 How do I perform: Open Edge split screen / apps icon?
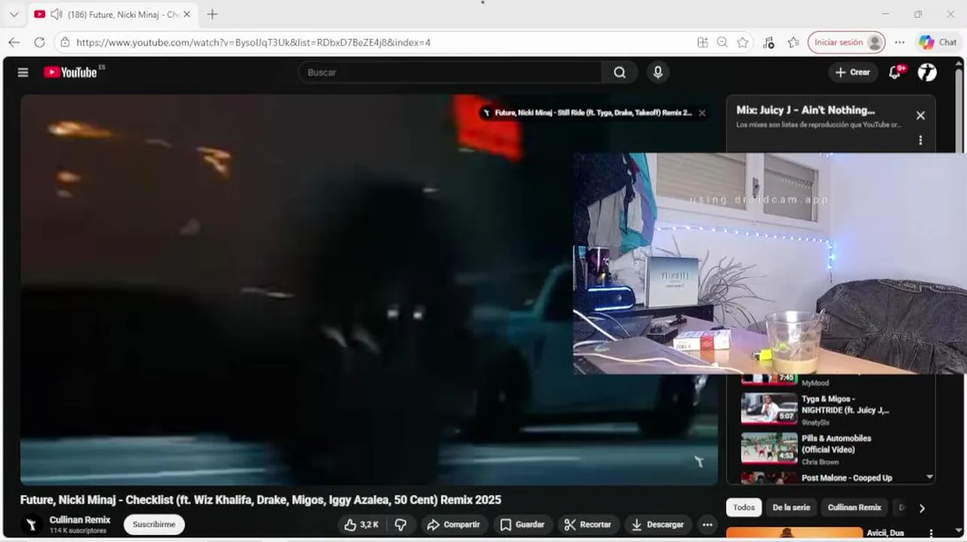703,42
